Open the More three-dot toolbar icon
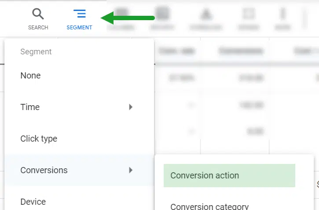The height and width of the screenshot is (210, 319). (x=282, y=15)
